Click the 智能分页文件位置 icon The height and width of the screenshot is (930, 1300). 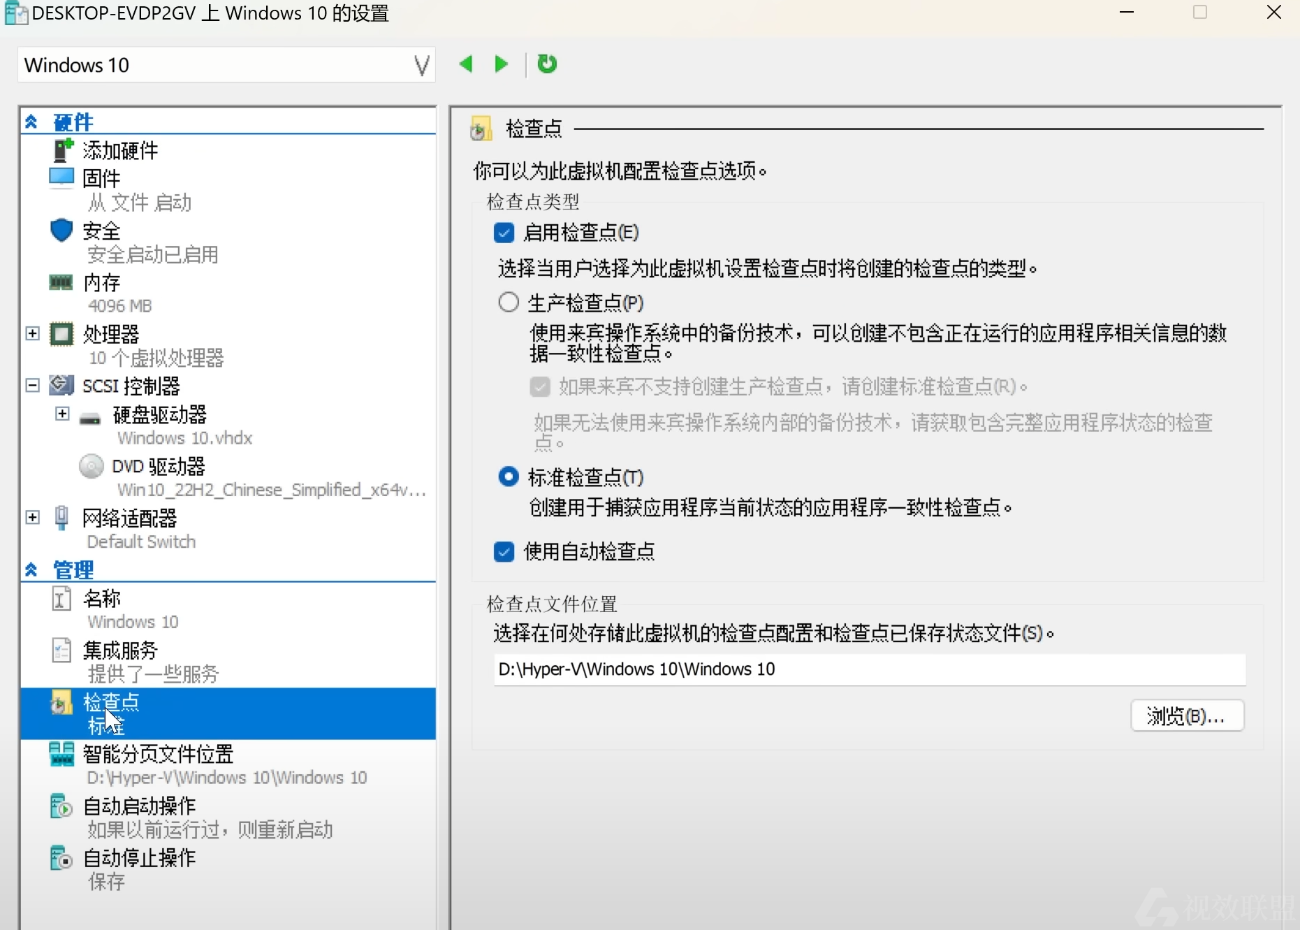pos(61,754)
